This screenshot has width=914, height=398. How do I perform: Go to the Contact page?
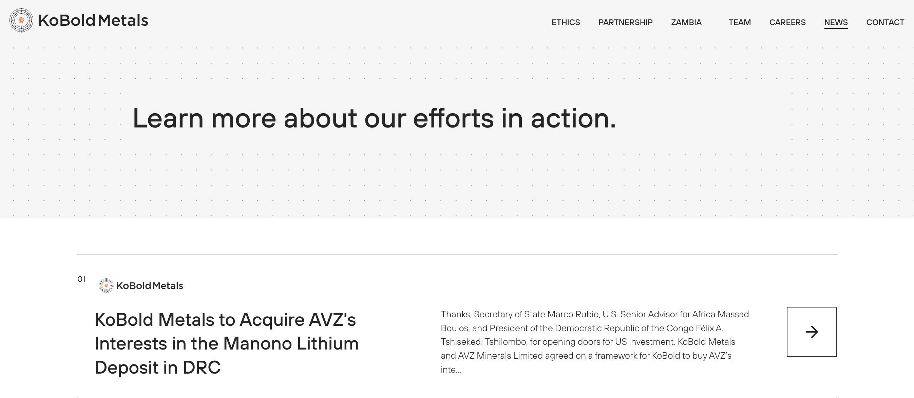pos(885,22)
